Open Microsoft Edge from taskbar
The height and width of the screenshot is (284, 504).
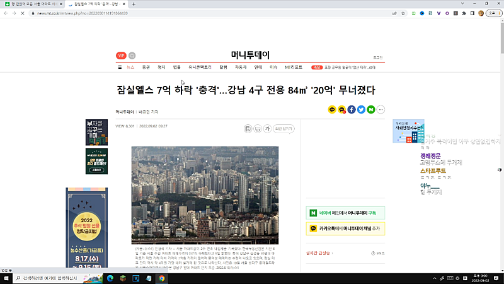(x=110, y=278)
